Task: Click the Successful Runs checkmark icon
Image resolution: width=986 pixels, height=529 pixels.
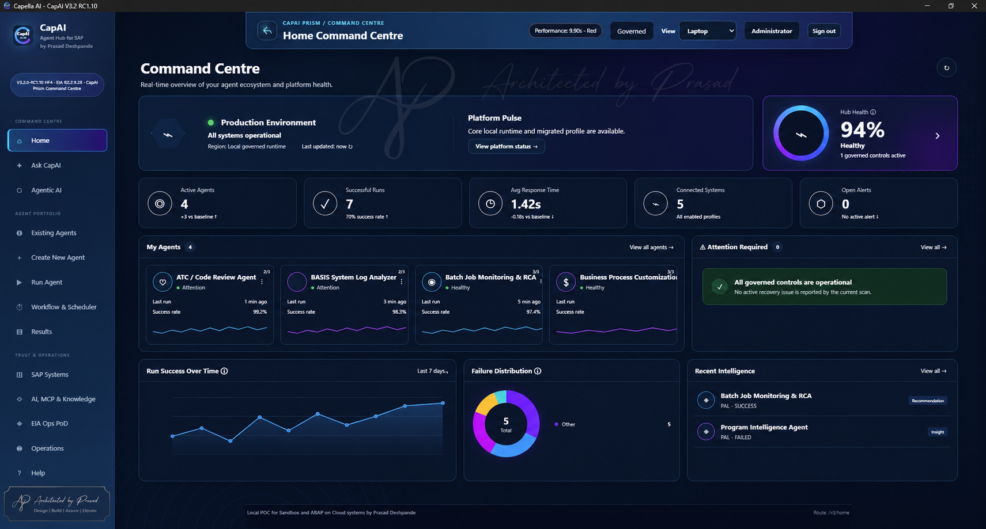Action: [325, 204]
